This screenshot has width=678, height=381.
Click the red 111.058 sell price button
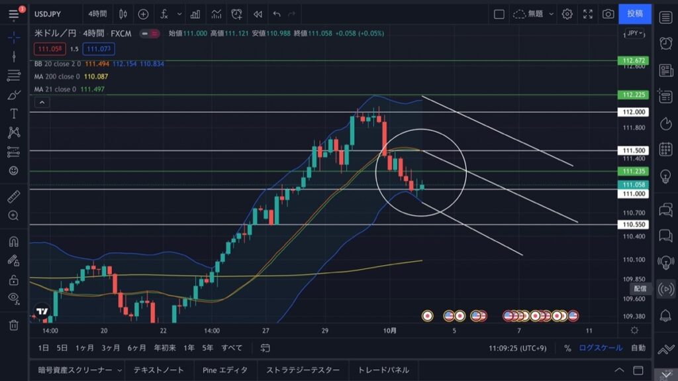50,49
